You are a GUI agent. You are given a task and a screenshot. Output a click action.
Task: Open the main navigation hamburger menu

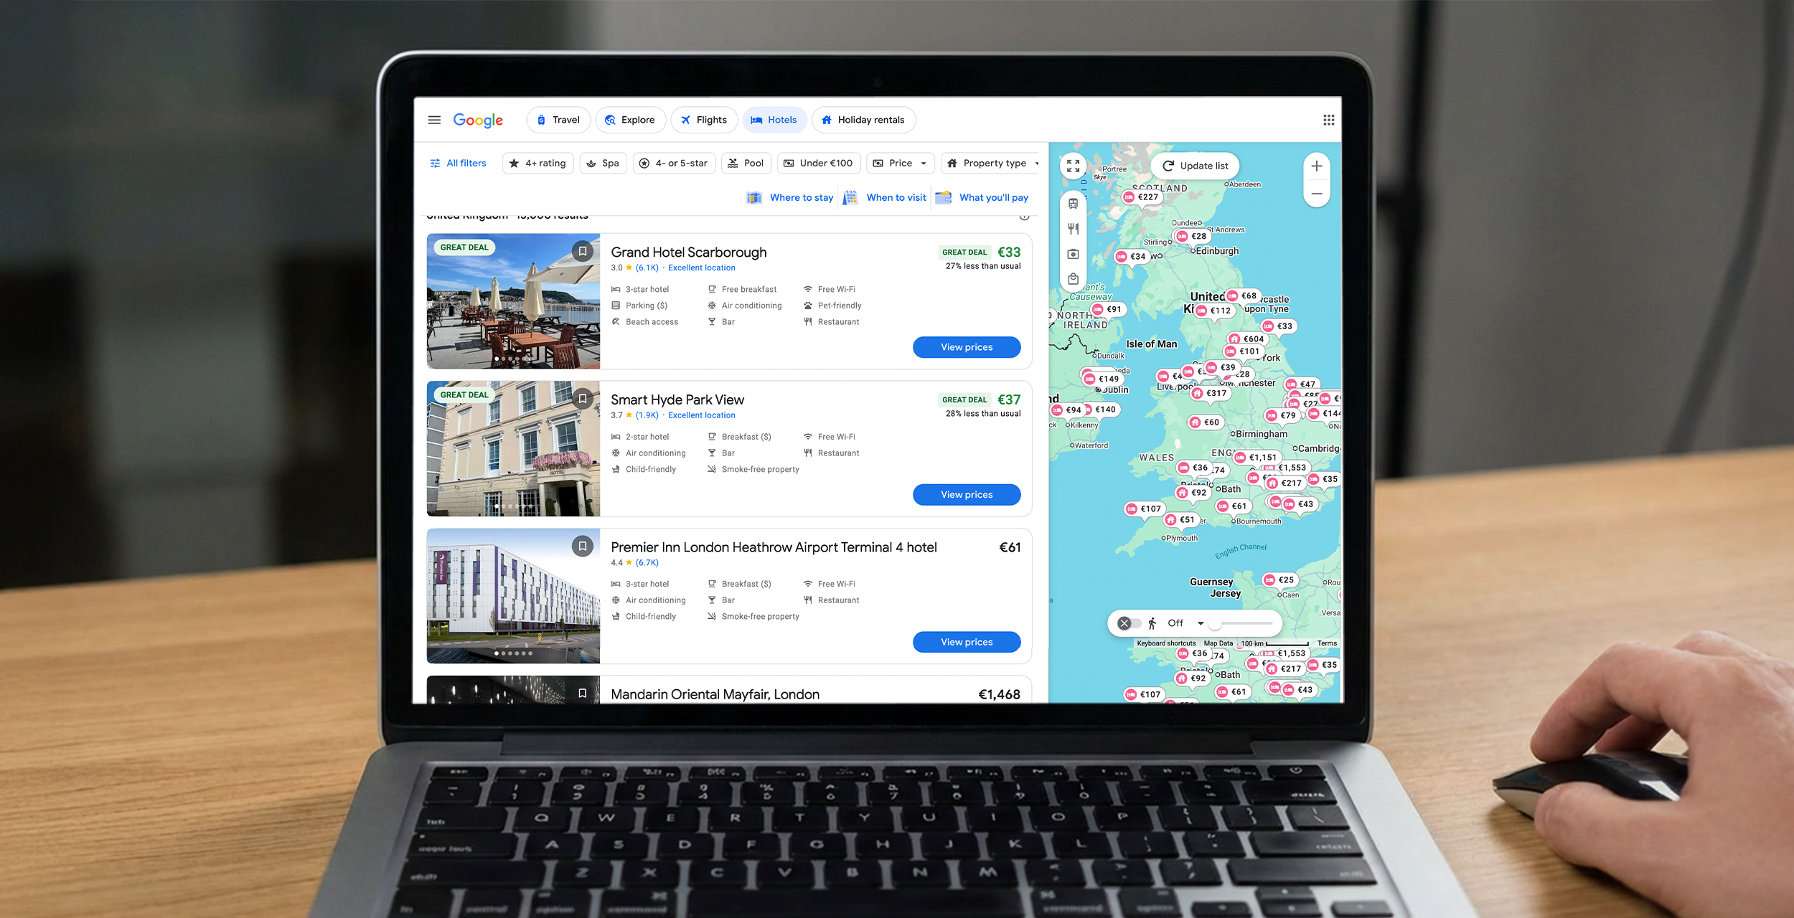(x=434, y=120)
